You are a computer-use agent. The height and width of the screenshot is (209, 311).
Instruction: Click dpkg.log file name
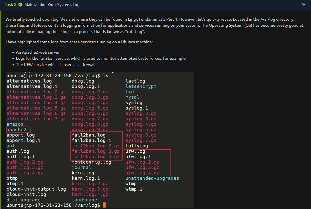pyautogui.click(x=83, y=81)
